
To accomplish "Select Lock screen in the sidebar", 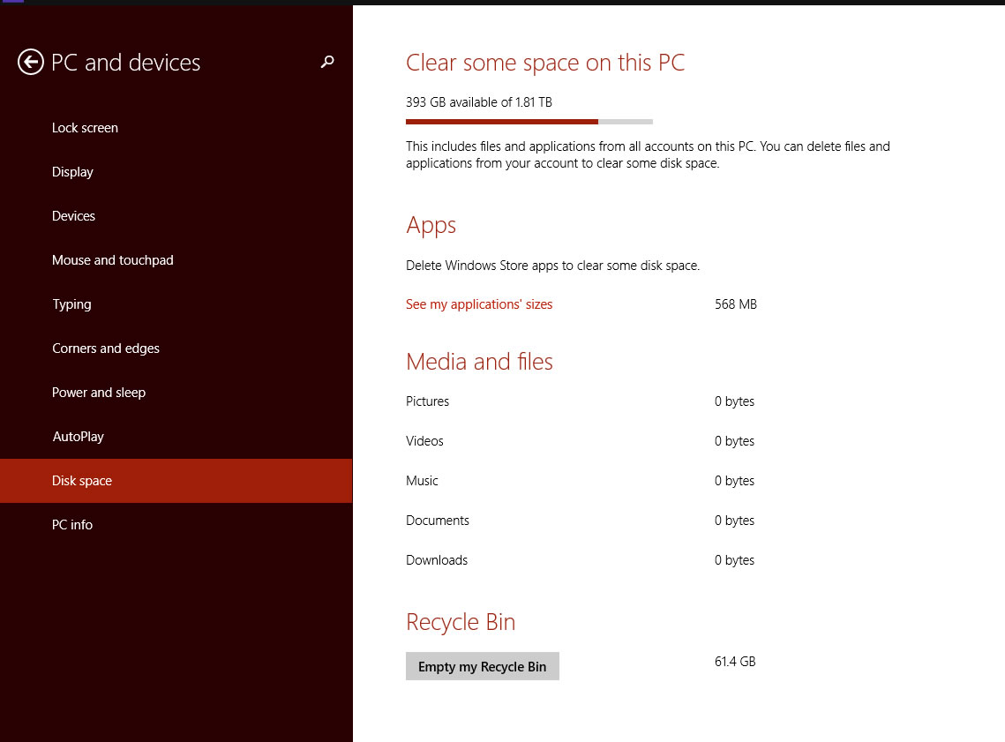I will point(85,127).
